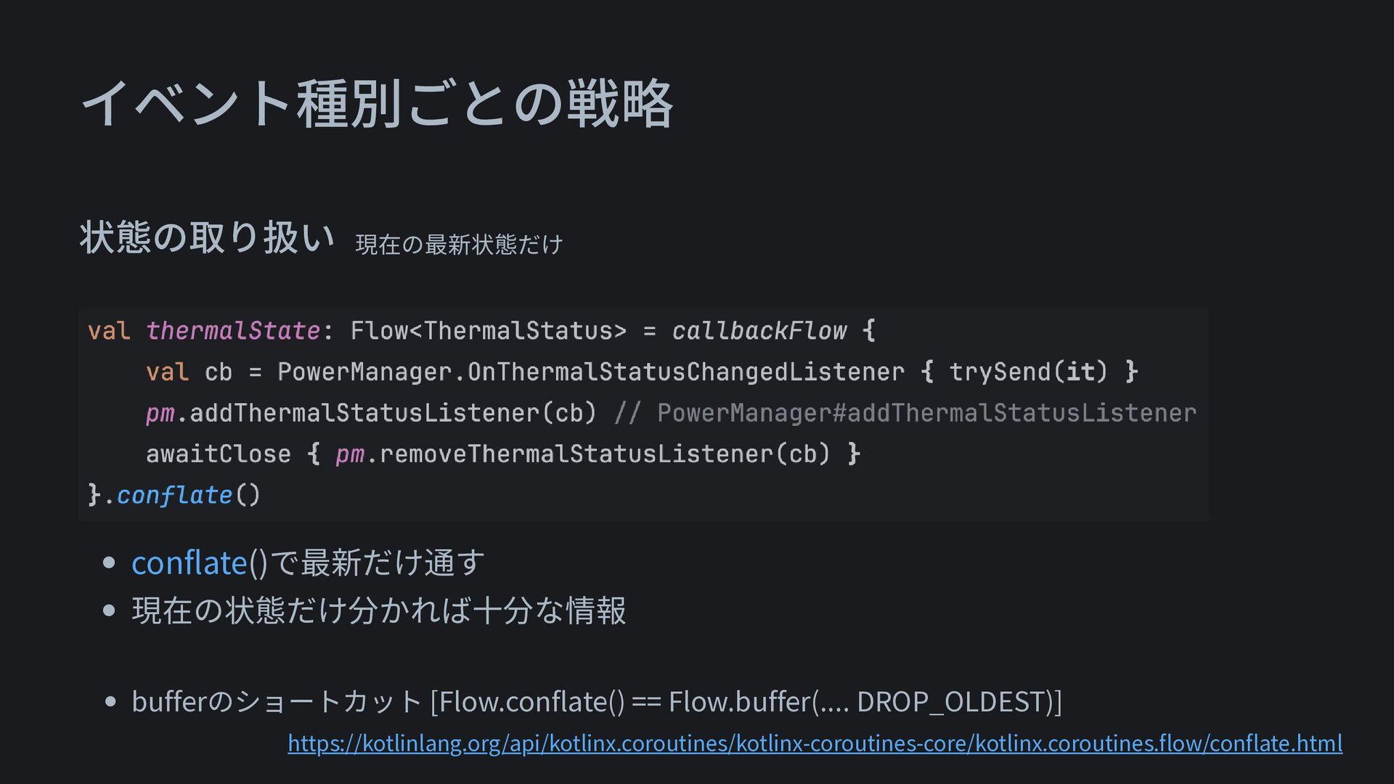The height and width of the screenshot is (784, 1394).
Task: Open the kotlinlang.org conflate.html documentation link
Action: (x=815, y=743)
